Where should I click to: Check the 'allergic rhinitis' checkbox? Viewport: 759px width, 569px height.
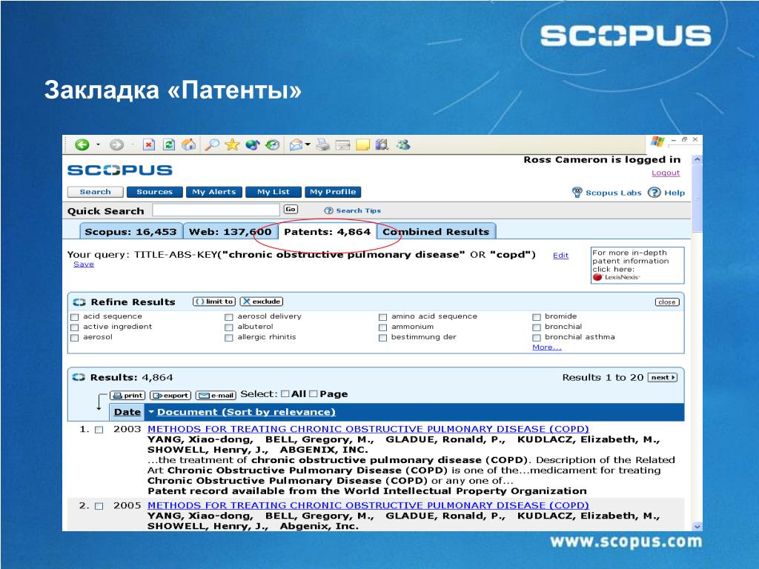pyautogui.click(x=228, y=338)
